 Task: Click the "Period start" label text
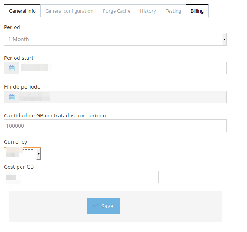click(x=19, y=58)
